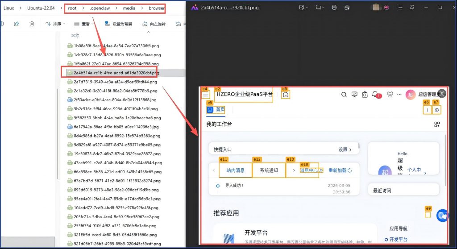Click the notification bell with red badge
Image resolution: width=457 pixels, height=249 pixels.
(375, 95)
